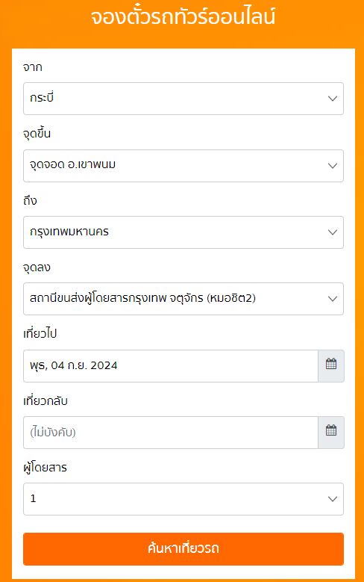Viewport: 364px width, 582px height.
Task: Click the chevron arrow beside กรุงเทพมหานคร
Action: tap(333, 232)
